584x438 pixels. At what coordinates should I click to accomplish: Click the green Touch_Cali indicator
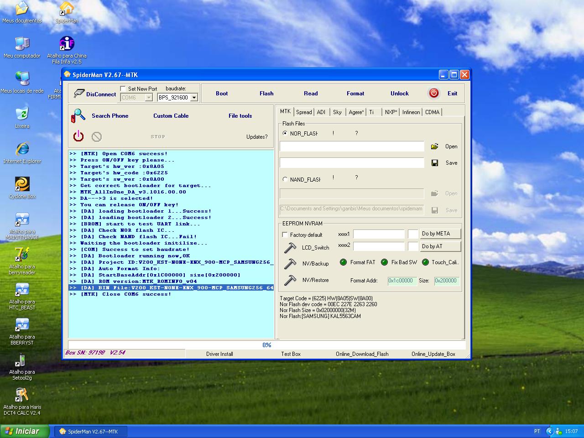(425, 262)
